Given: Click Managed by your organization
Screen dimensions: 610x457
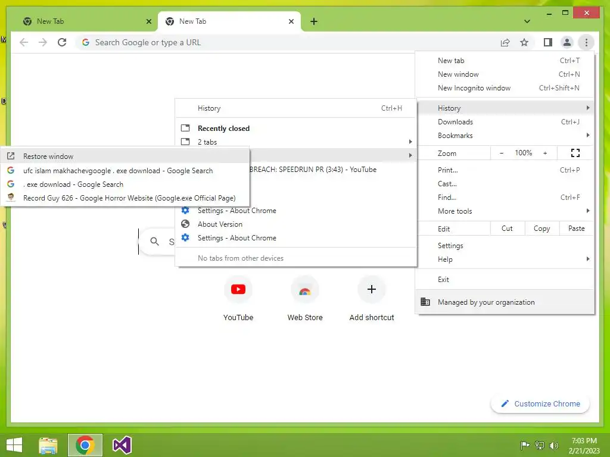Looking at the screenshot, I should (x=505, y=302).
